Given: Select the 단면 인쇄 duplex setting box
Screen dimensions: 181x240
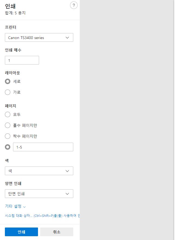Looking at the screenshot, I should pos(39,194).
